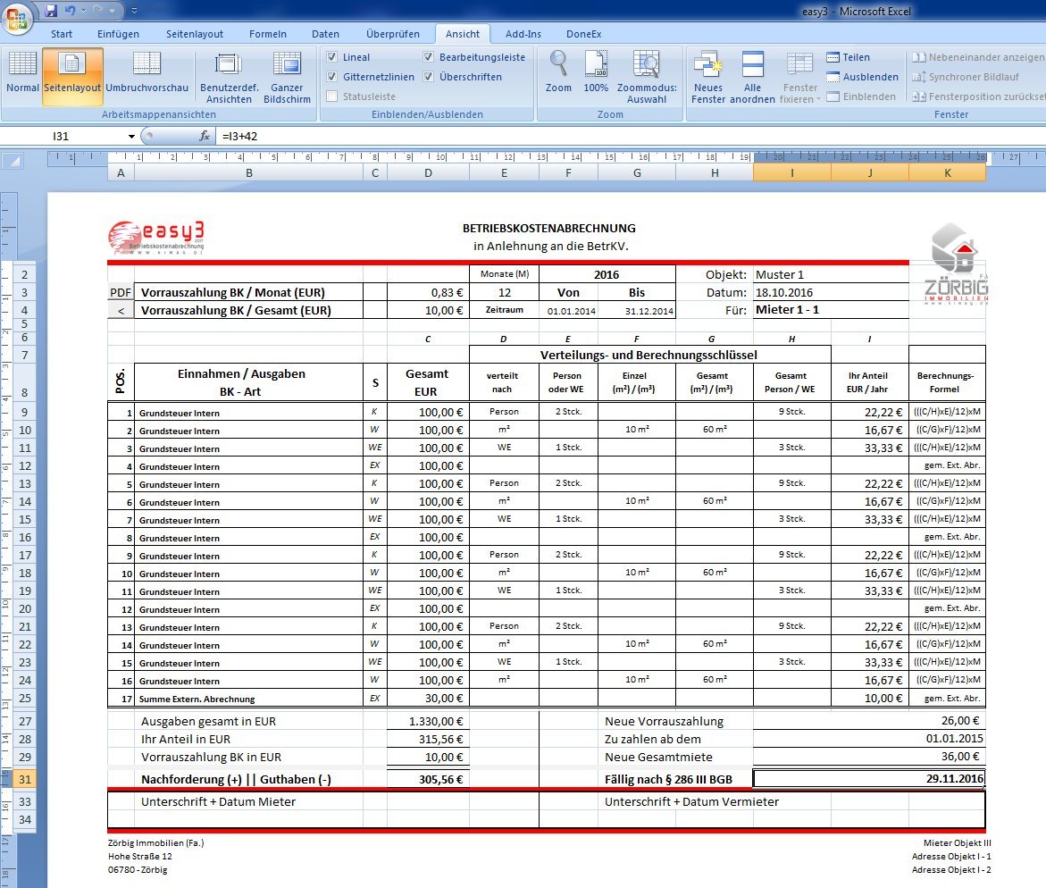Select the Mieter 1 - 1 cell
The image size is (1046, 888).
point(831,310)
